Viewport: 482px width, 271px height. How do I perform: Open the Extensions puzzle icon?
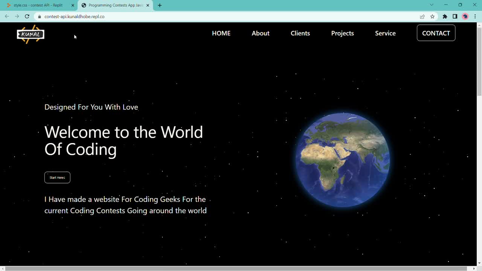coord(445,17)
